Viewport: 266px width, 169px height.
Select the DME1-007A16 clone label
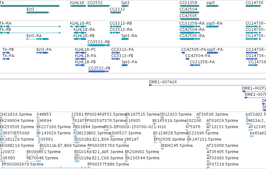pos(163,82)
